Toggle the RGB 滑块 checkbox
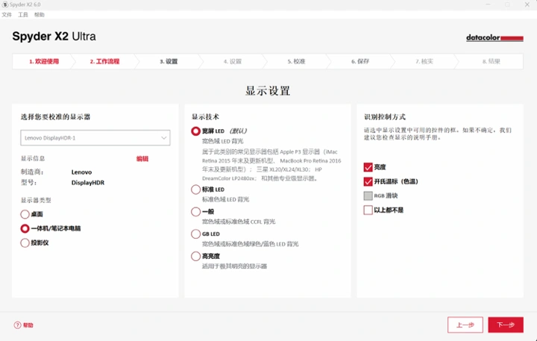This screenshot has height=341, width=537. tap(368, 195)
